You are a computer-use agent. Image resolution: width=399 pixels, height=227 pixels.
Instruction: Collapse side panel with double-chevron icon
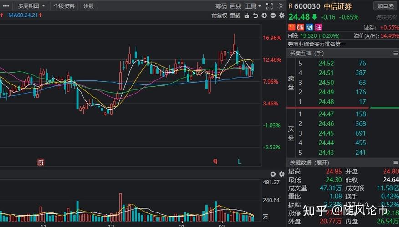click(281, 6)
